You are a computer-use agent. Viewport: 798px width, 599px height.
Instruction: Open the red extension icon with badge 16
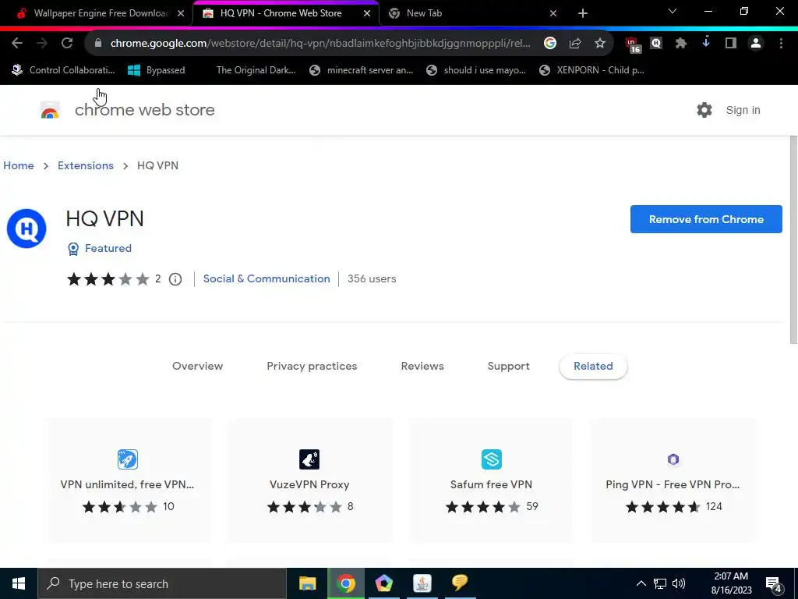tap(633, 44)
